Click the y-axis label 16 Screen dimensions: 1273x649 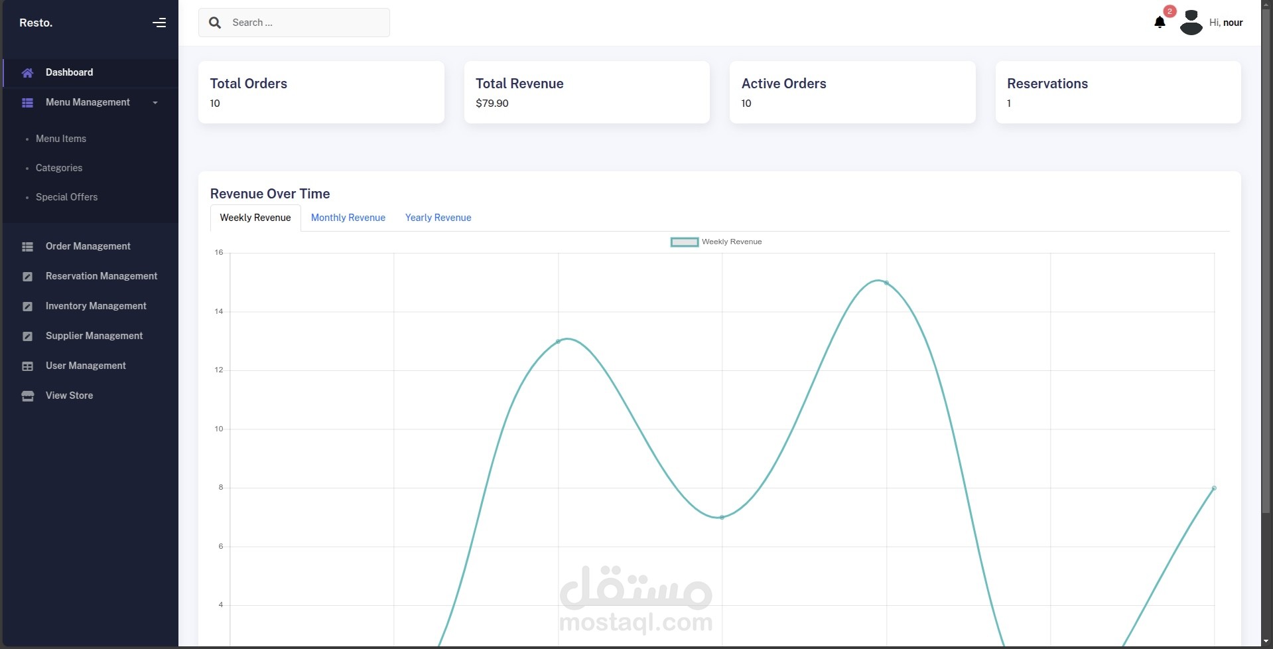(219, 252)
